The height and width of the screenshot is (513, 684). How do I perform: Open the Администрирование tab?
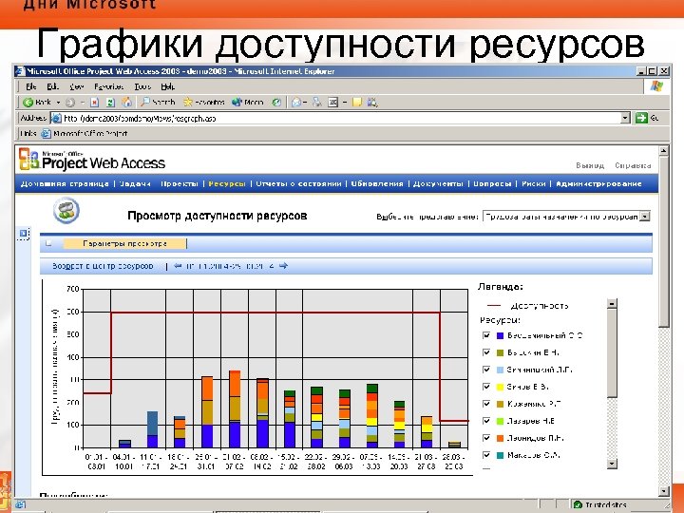598,183
